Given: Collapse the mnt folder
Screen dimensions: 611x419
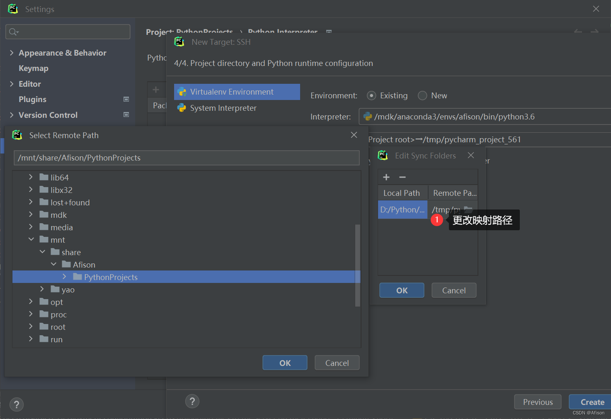Looking at the screenshot, I should pos(31,239).
